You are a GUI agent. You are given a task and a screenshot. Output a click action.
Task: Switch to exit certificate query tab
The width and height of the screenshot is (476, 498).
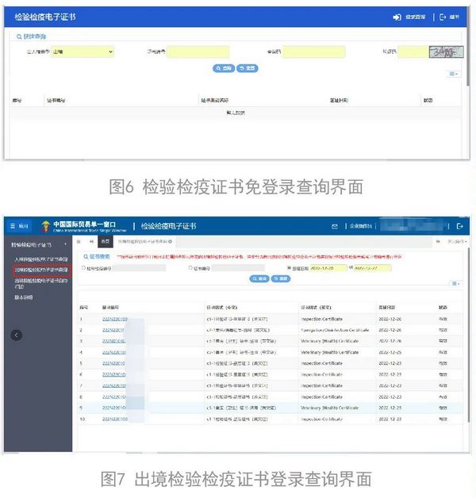[x=143, y=242]
